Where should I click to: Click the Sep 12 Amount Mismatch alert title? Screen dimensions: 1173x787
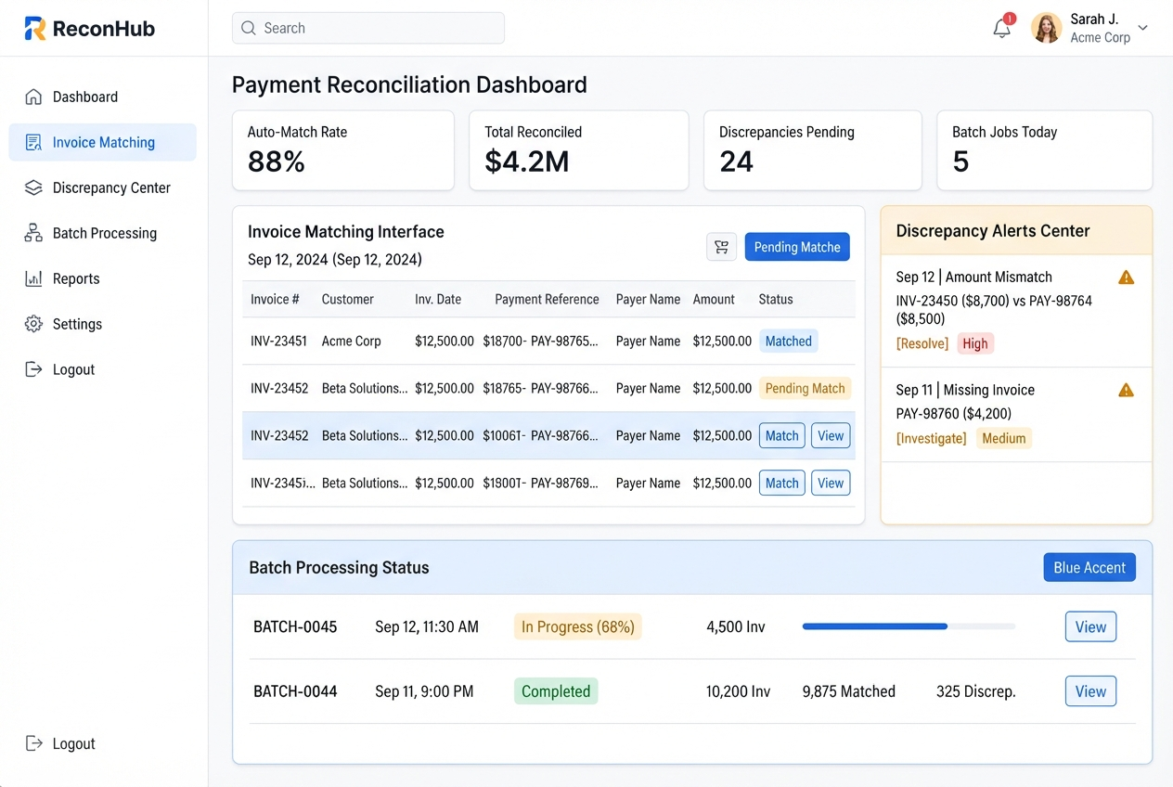pos(974,277)
